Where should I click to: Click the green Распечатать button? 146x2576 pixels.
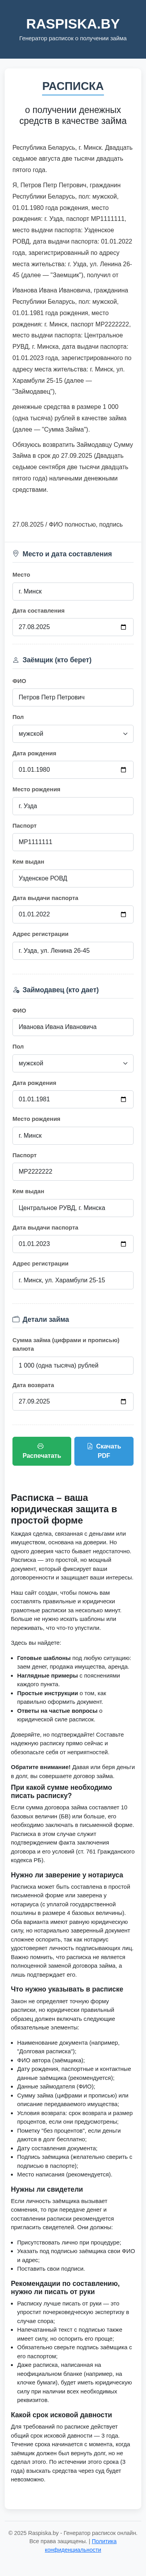(42, 1450)
